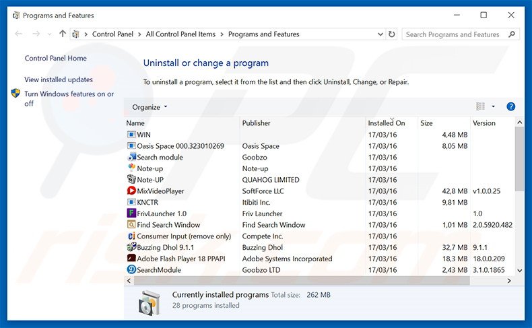Click the WIN program icon
Viewport: 532px width, 328px height.
click(131, 135)
